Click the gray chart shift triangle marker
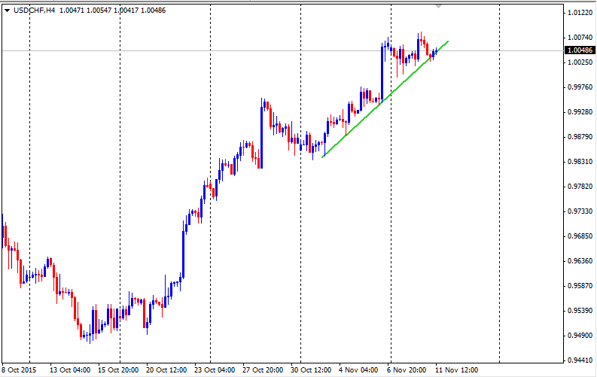597x377 pixels. (x=439, y=6)
